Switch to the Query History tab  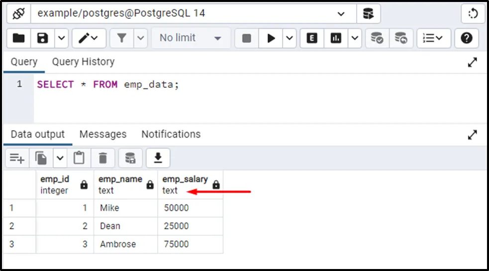pos(83,62)
